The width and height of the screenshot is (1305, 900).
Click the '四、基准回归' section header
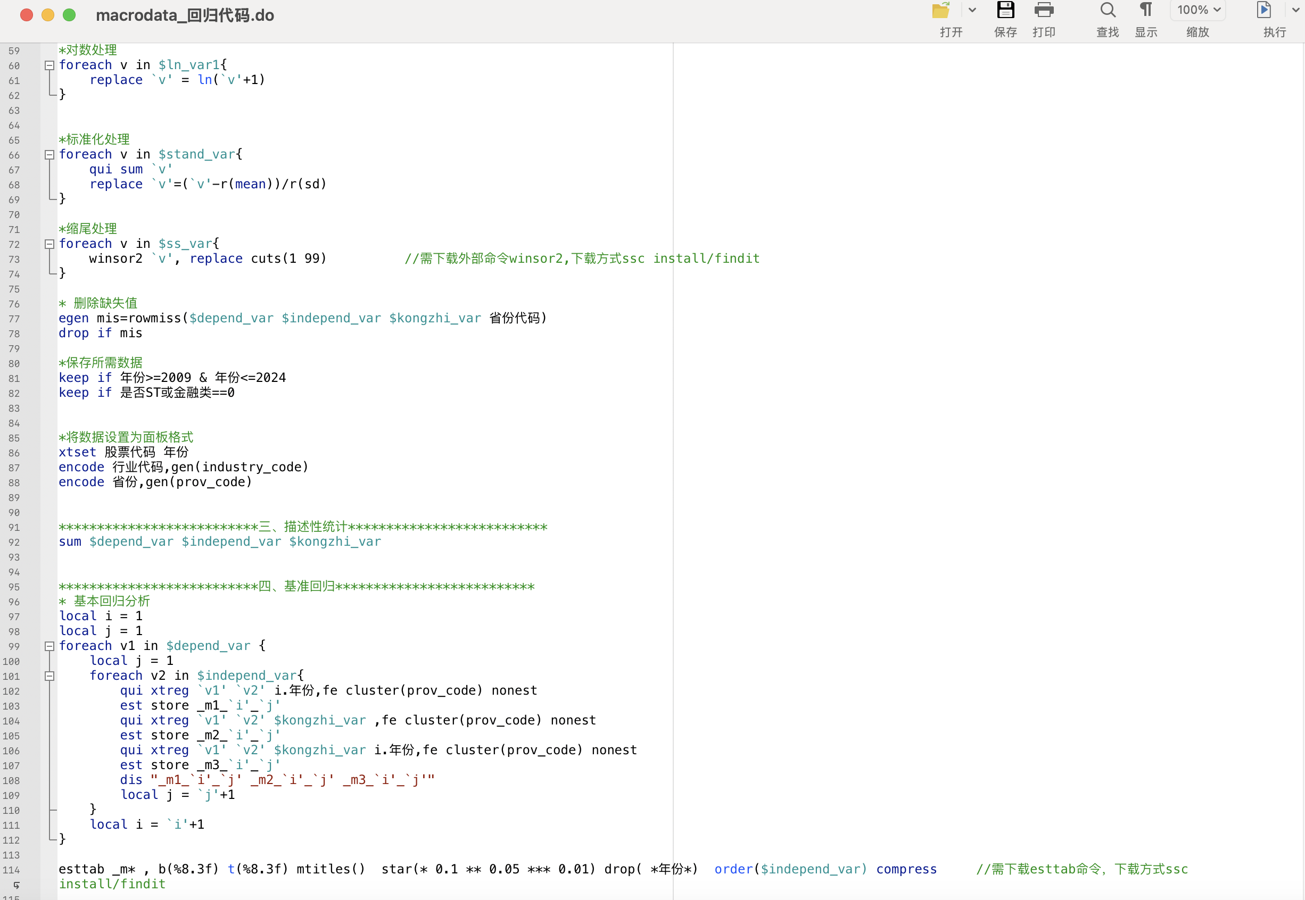[x=297, y=586]
